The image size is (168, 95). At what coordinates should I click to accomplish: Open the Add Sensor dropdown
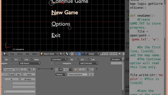30,63
